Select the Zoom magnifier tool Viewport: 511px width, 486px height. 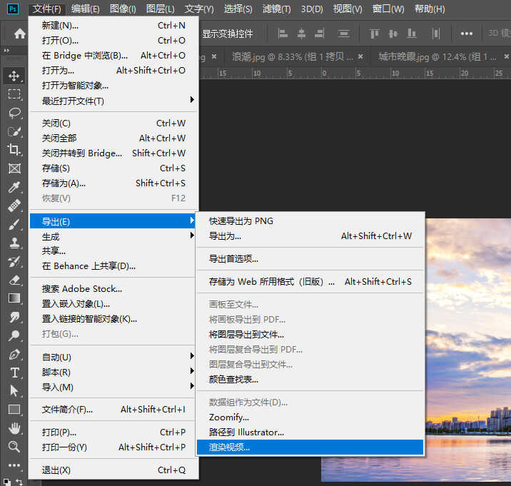coord(14,447)
